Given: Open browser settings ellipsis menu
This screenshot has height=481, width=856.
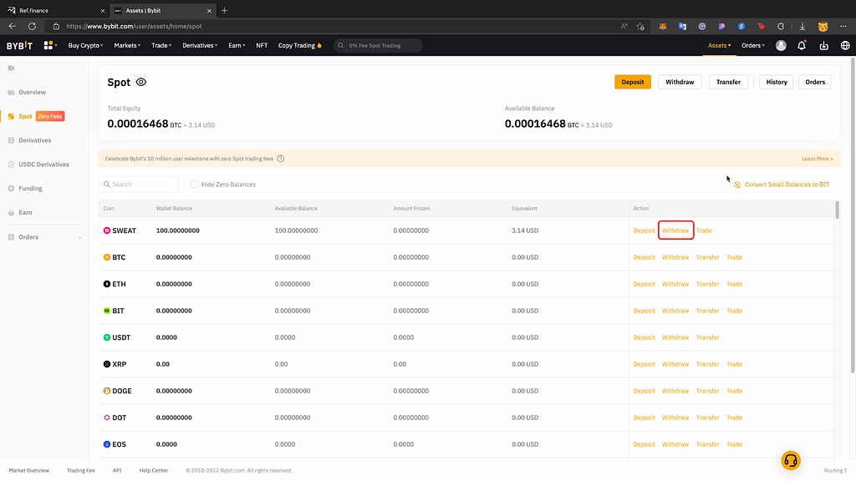Looking at the screenshot, I should 843,26.
